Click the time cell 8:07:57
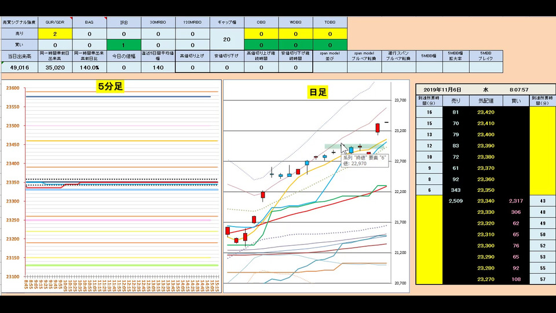 coord(519,90)
